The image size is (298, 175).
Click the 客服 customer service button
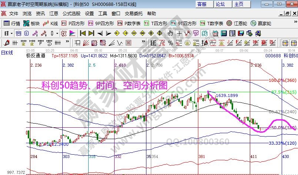[202, 4]
